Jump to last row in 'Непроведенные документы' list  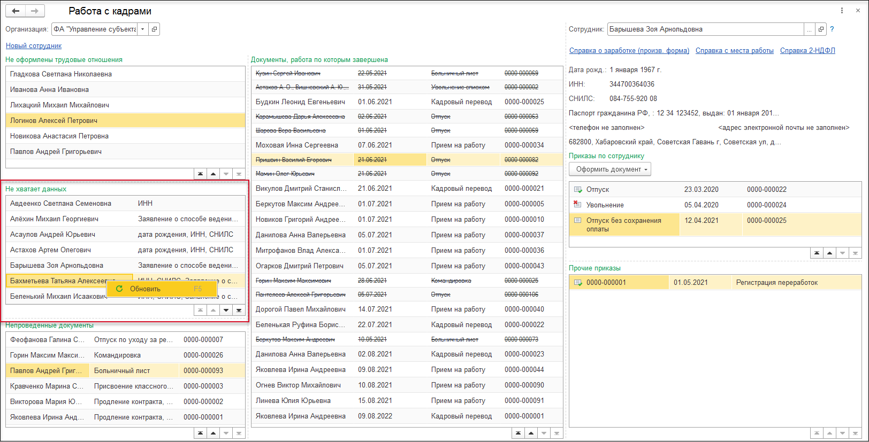[x=239, y=433]
